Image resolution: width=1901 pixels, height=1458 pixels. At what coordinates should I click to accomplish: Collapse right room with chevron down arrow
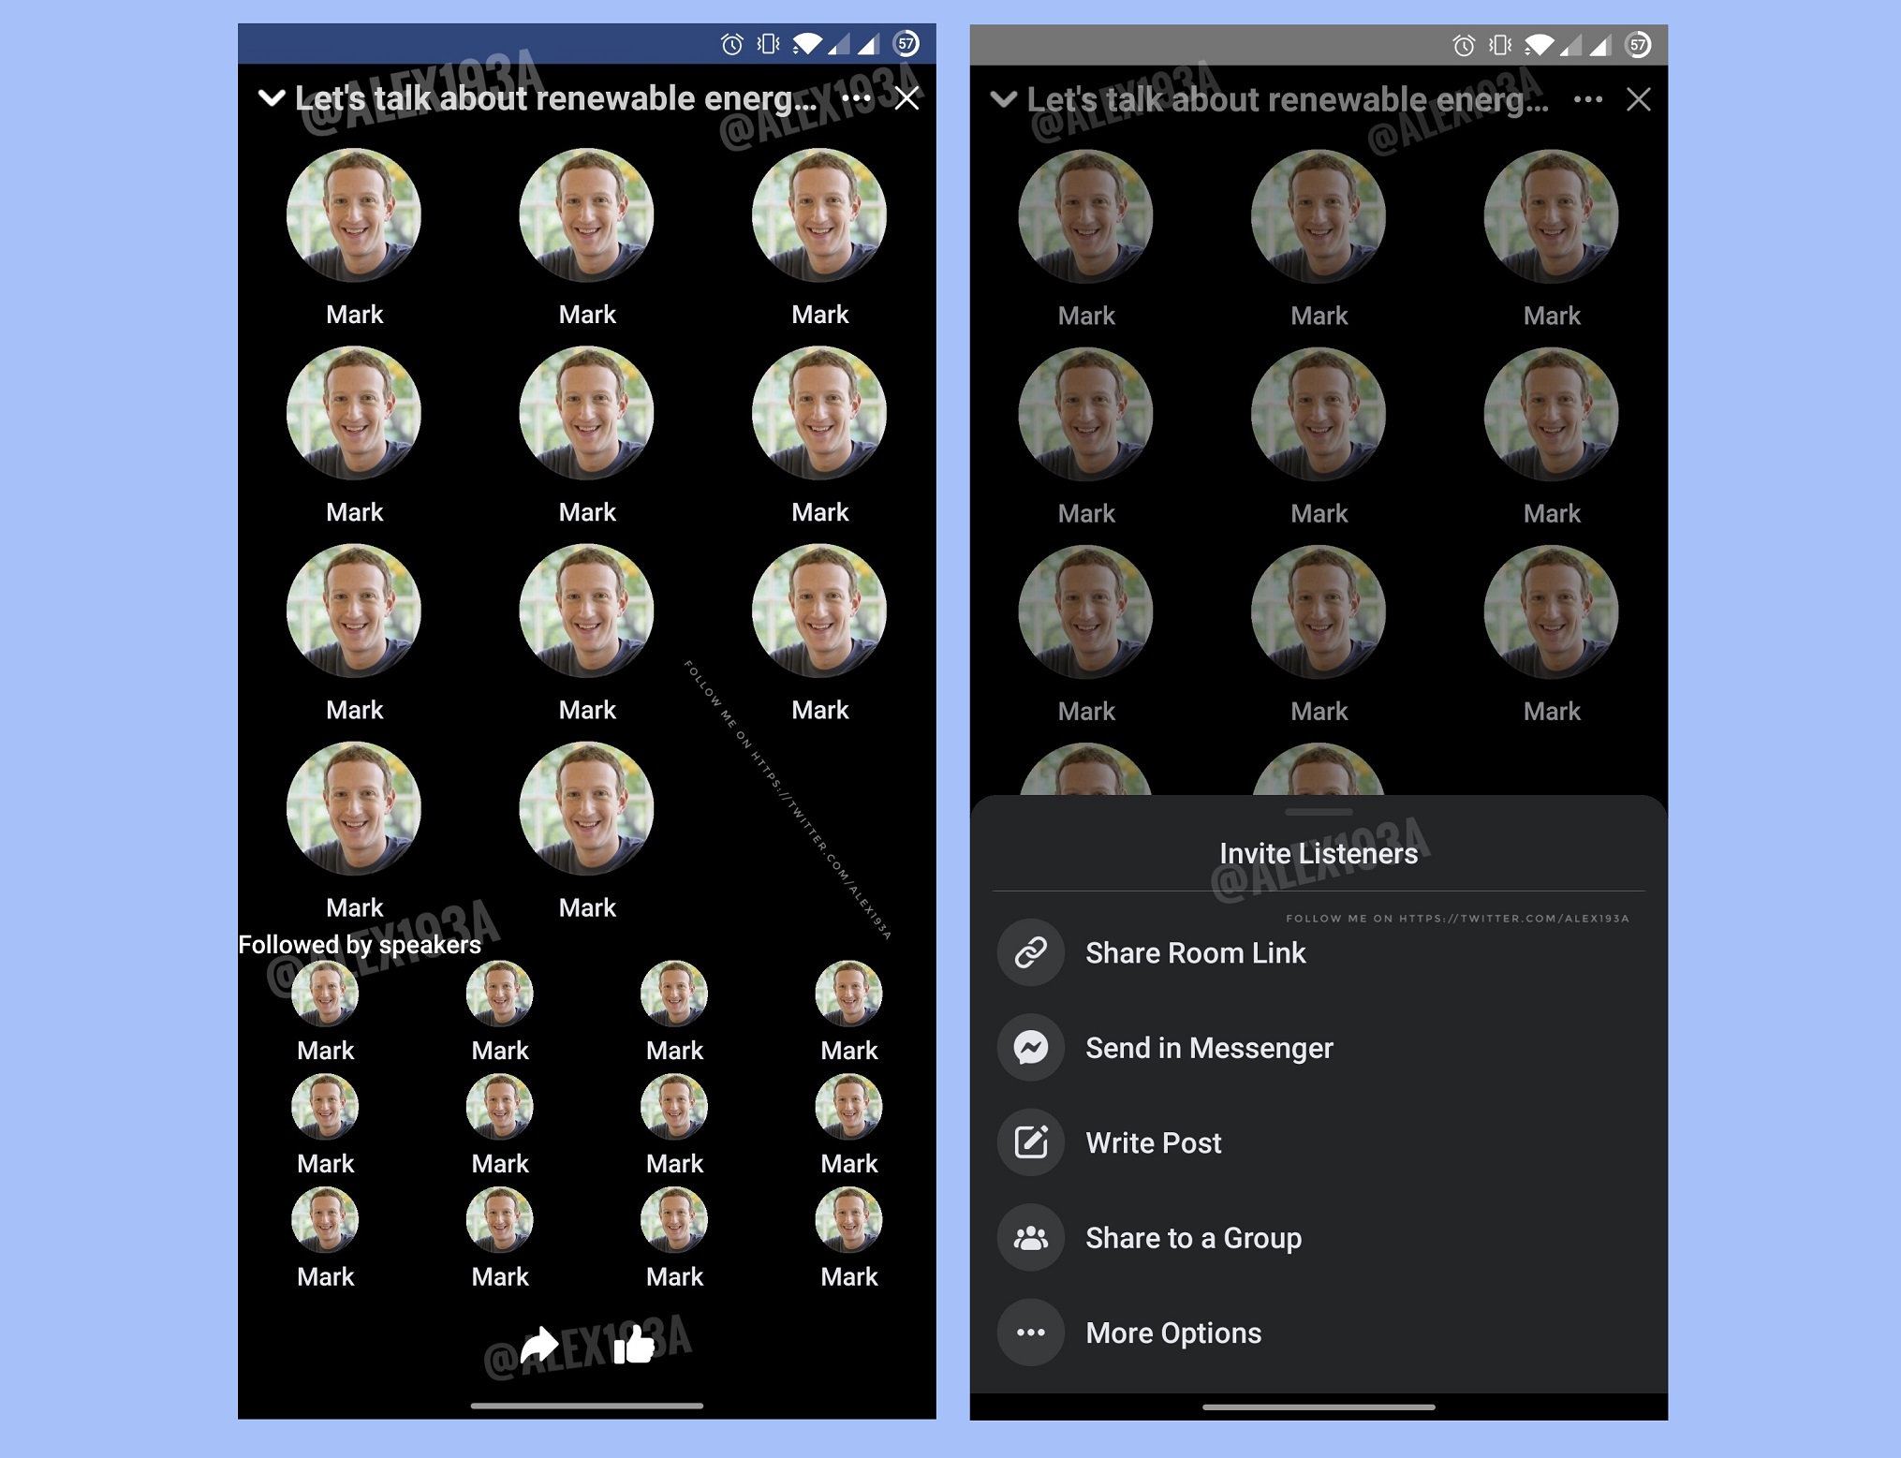click(x=1004, y=99)
